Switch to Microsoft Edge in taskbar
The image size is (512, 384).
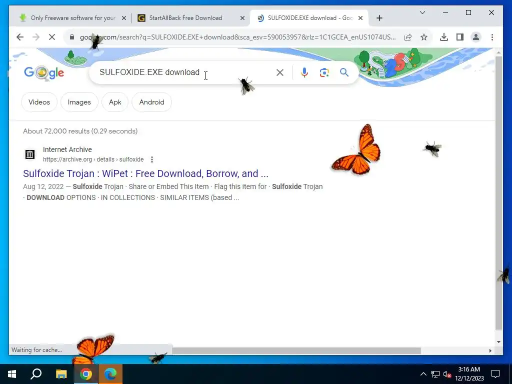110,374
